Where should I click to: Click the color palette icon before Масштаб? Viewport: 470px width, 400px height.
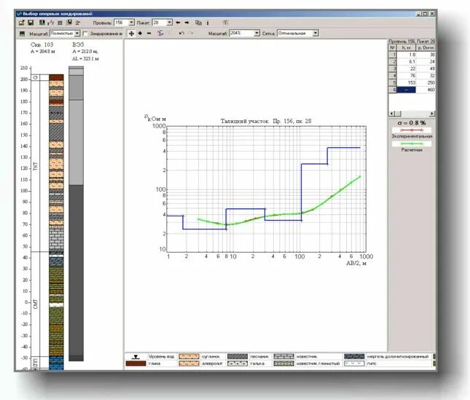[22, 34]
